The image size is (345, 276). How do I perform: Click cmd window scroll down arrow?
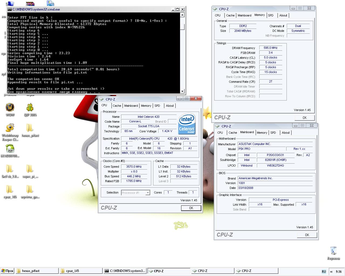(182, 91)
